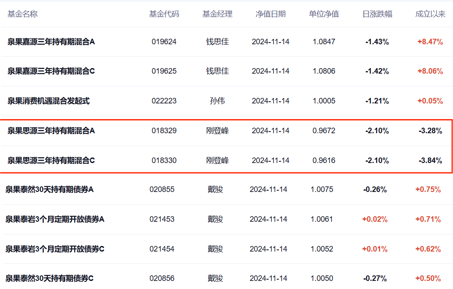
Task: Open fund 泉果思源三年持有期混合C
Action: 51,160
